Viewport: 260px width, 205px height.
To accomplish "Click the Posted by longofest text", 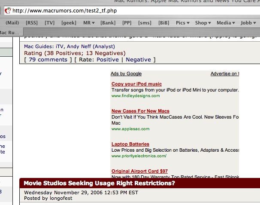I will pos(48,198).
